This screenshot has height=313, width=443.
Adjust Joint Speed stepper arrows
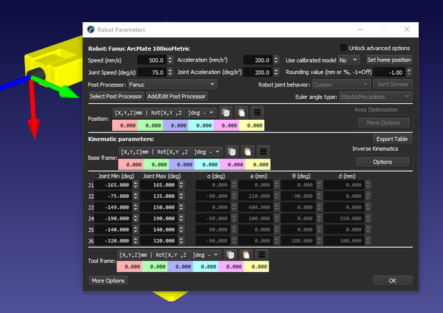pyautogui.click(x=170, y=73)
